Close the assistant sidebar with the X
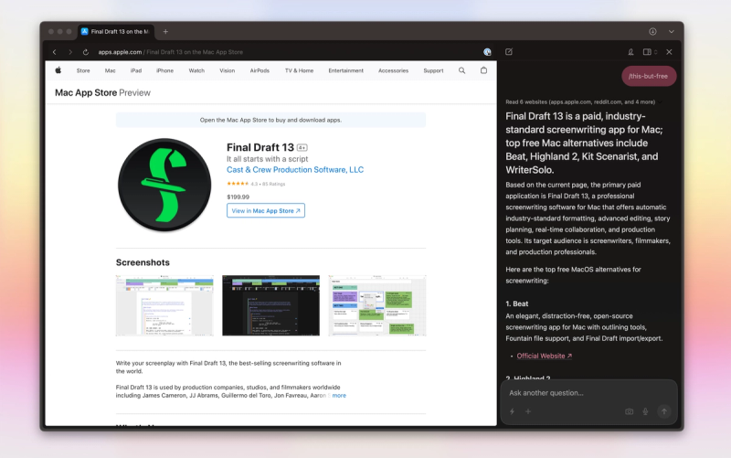Viewport: 731px width, 458px height. point(669,52)
